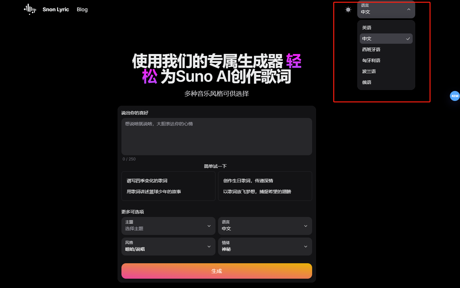Click the 0 / 250 character counter
Image resolution: width=460 pixels, height=288 pixels.
point(129,159)
